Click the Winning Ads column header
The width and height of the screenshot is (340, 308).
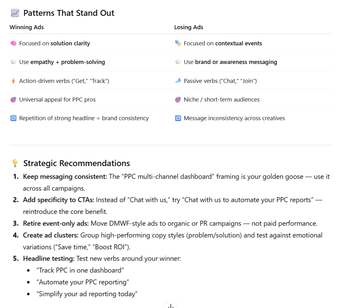[27, 27]
